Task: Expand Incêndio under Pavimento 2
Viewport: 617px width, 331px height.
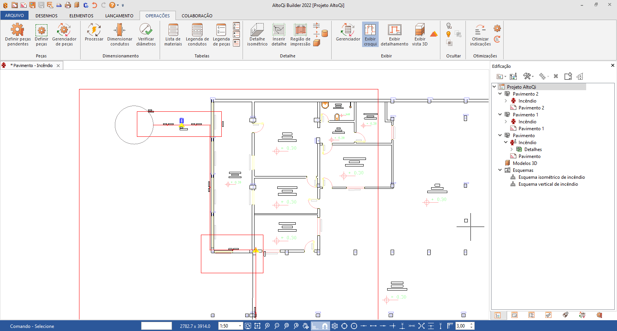Action: (506, 101)
